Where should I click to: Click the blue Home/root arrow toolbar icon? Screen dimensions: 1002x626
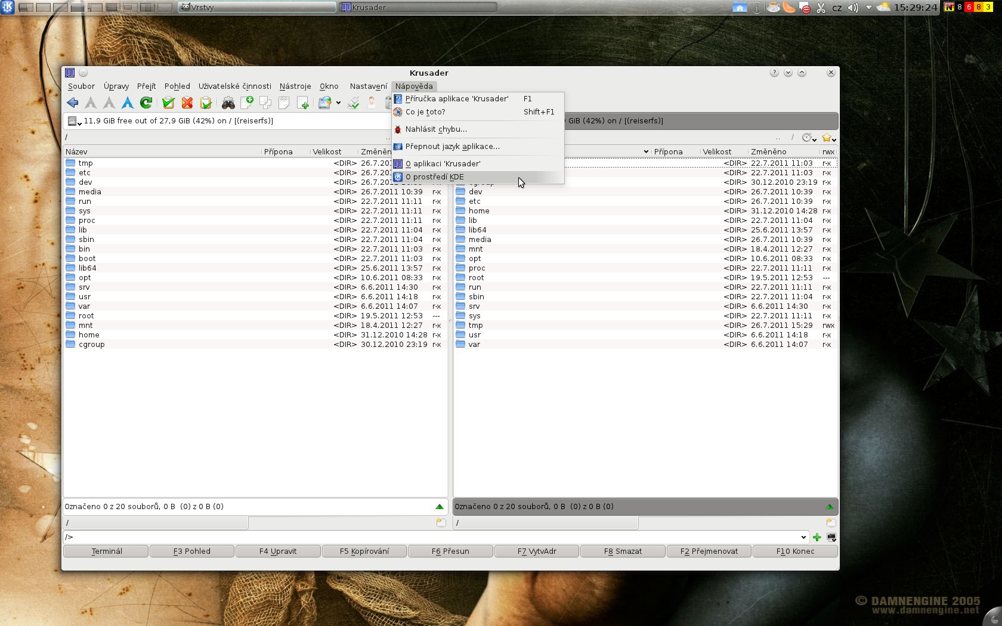click(x=128, y=103)
